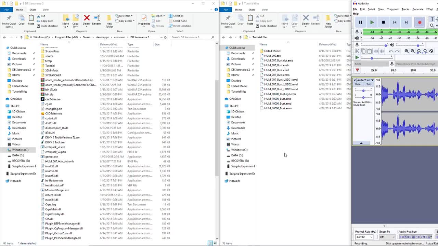Click the scissors Cut icon in Audacity
The width and height of the screenshot is (438, 246).
[x=357, y=51]
